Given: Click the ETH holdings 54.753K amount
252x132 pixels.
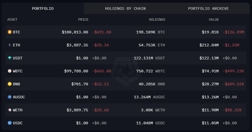Looking at the screenshot, I should click(147, 45).
